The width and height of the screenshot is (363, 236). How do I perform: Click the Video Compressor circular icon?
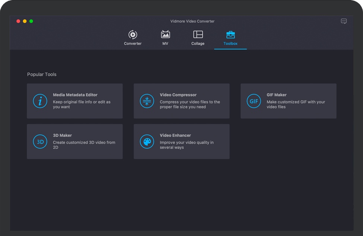[x=147, y=101]
